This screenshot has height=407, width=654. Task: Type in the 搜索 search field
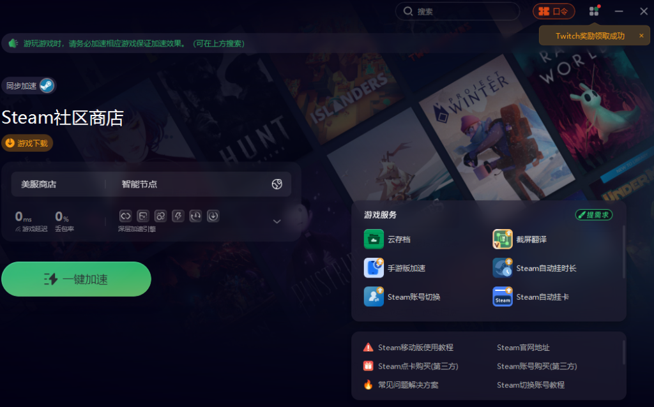(x=457, y=11)
